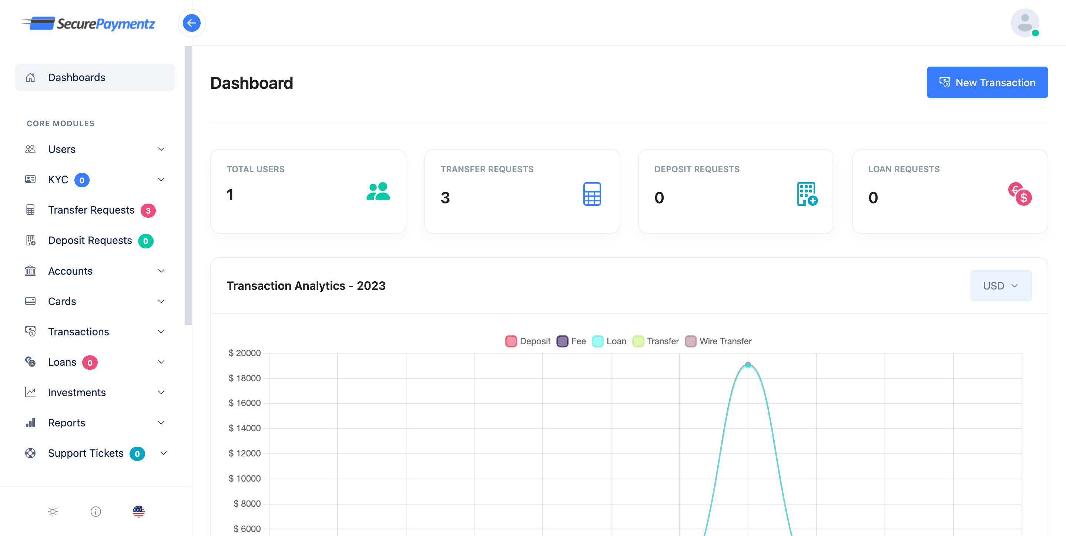
Task: Click the Transfer Requests red 3 badge
Action: coord(148,211)
